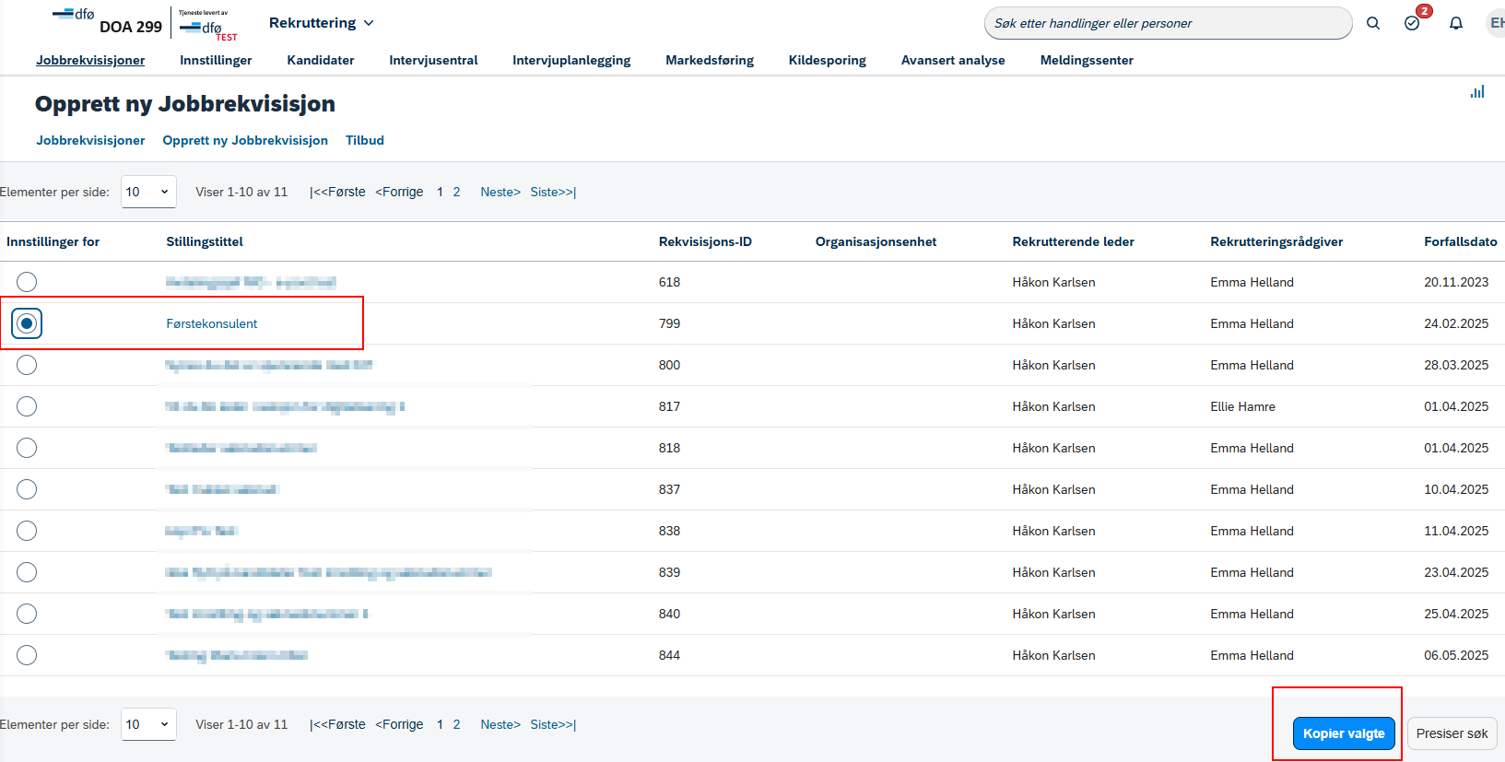Open the Avansert analyse menu tab

(953, 60)
